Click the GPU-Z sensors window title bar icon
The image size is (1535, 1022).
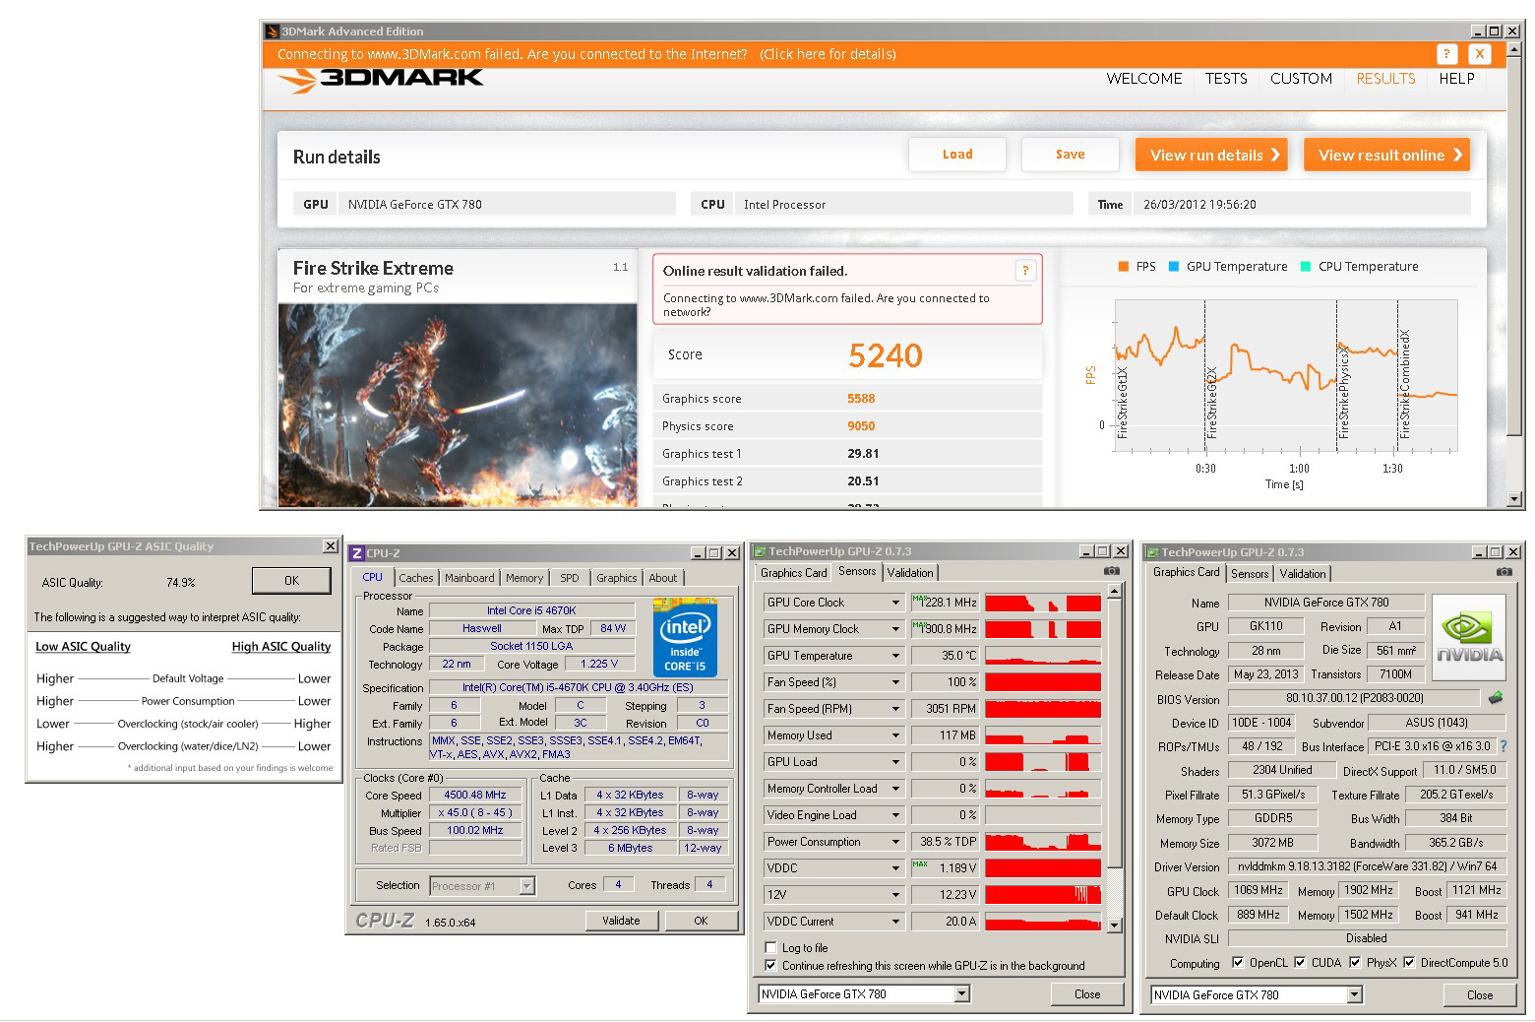pyautogui.click(x=760, y=552)
